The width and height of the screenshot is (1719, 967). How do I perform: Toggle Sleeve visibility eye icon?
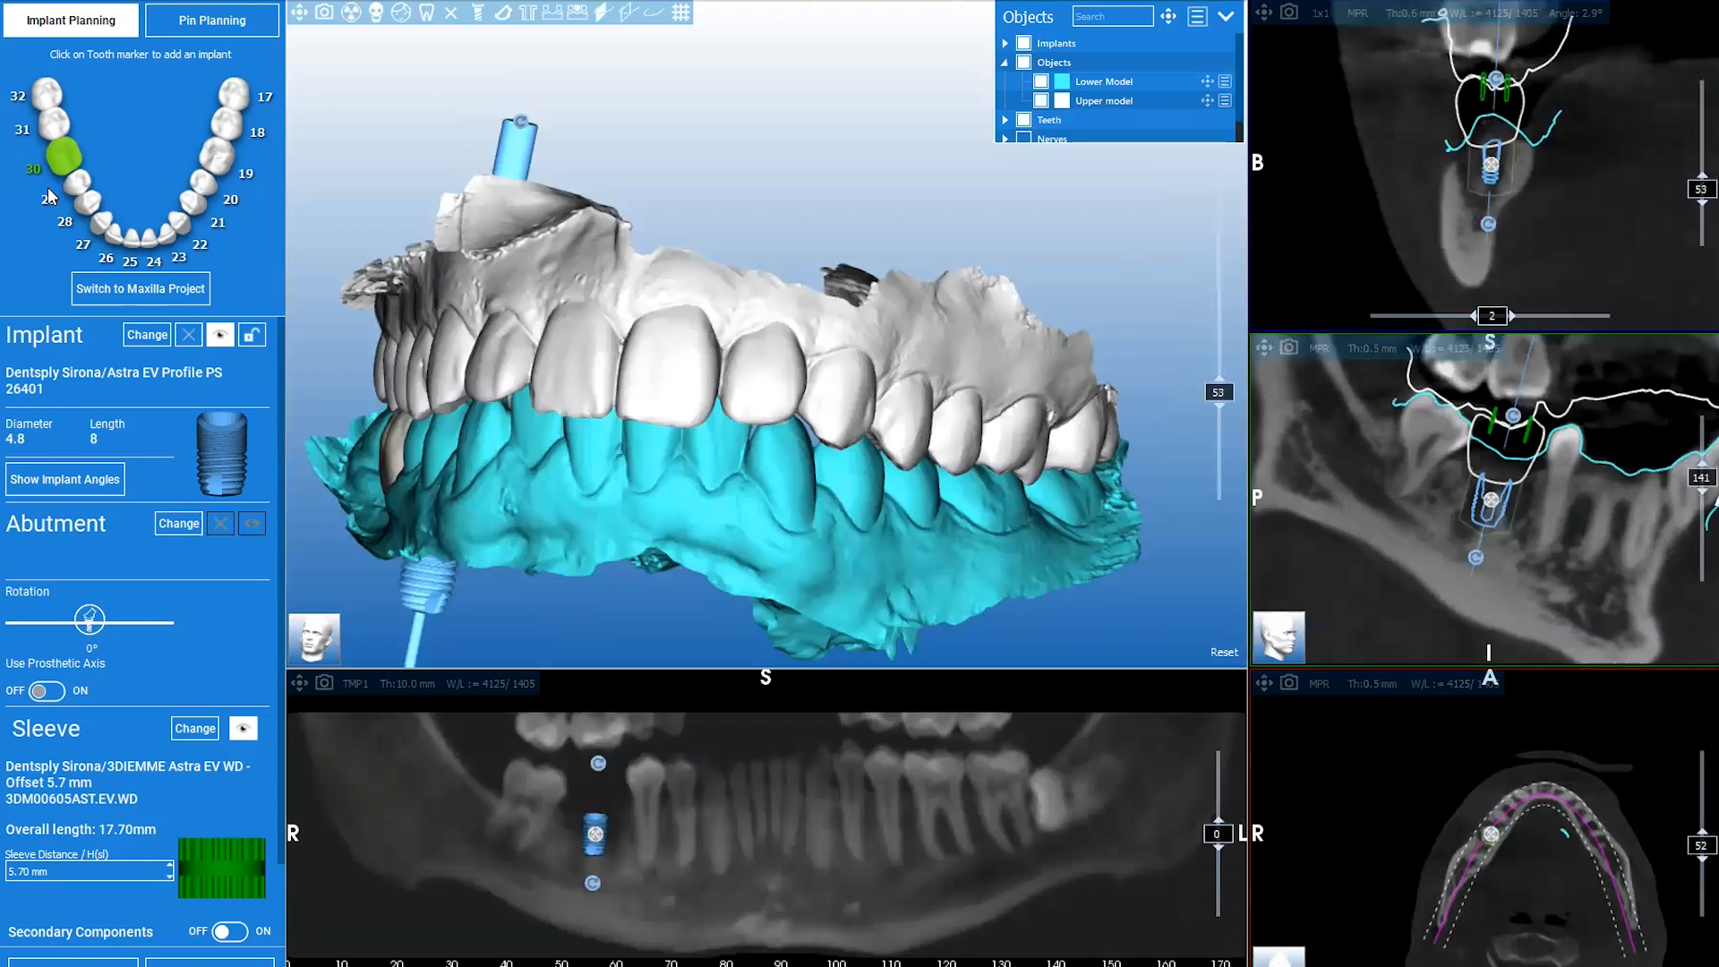point(244,729)
